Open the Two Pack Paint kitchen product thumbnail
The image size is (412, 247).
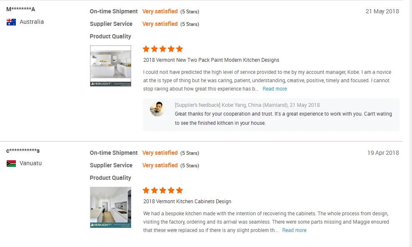(111, 66)
